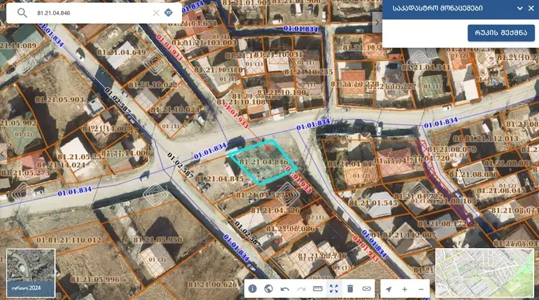
Task: Zoom out with the minus icon
Action: [x=421, y=289]
